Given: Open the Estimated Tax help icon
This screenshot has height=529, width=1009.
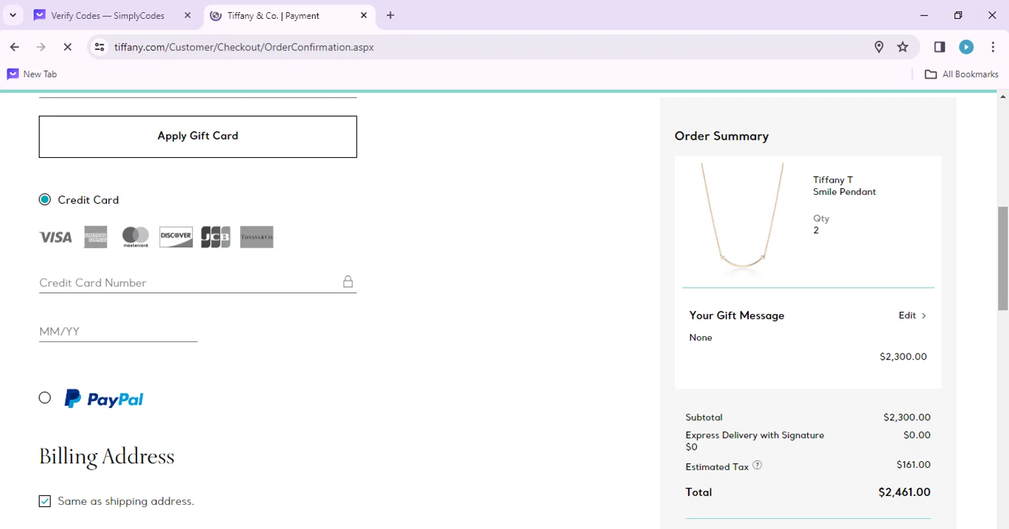Looking at the screenshot, I should point(757,465).
